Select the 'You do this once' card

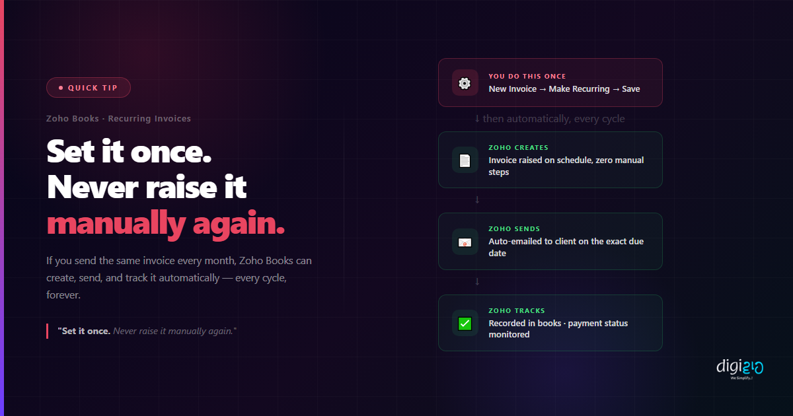click(550, 83)
